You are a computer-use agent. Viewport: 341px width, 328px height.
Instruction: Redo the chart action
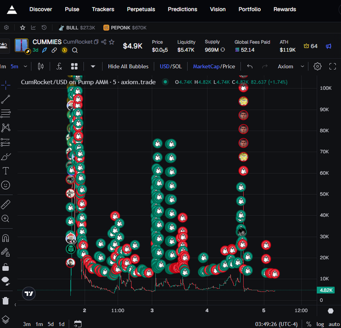point(265,67)
